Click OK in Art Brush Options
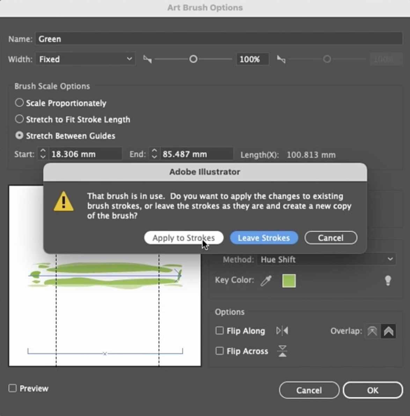This screenshot has width=410, height=416. click(x=373, y=390)
